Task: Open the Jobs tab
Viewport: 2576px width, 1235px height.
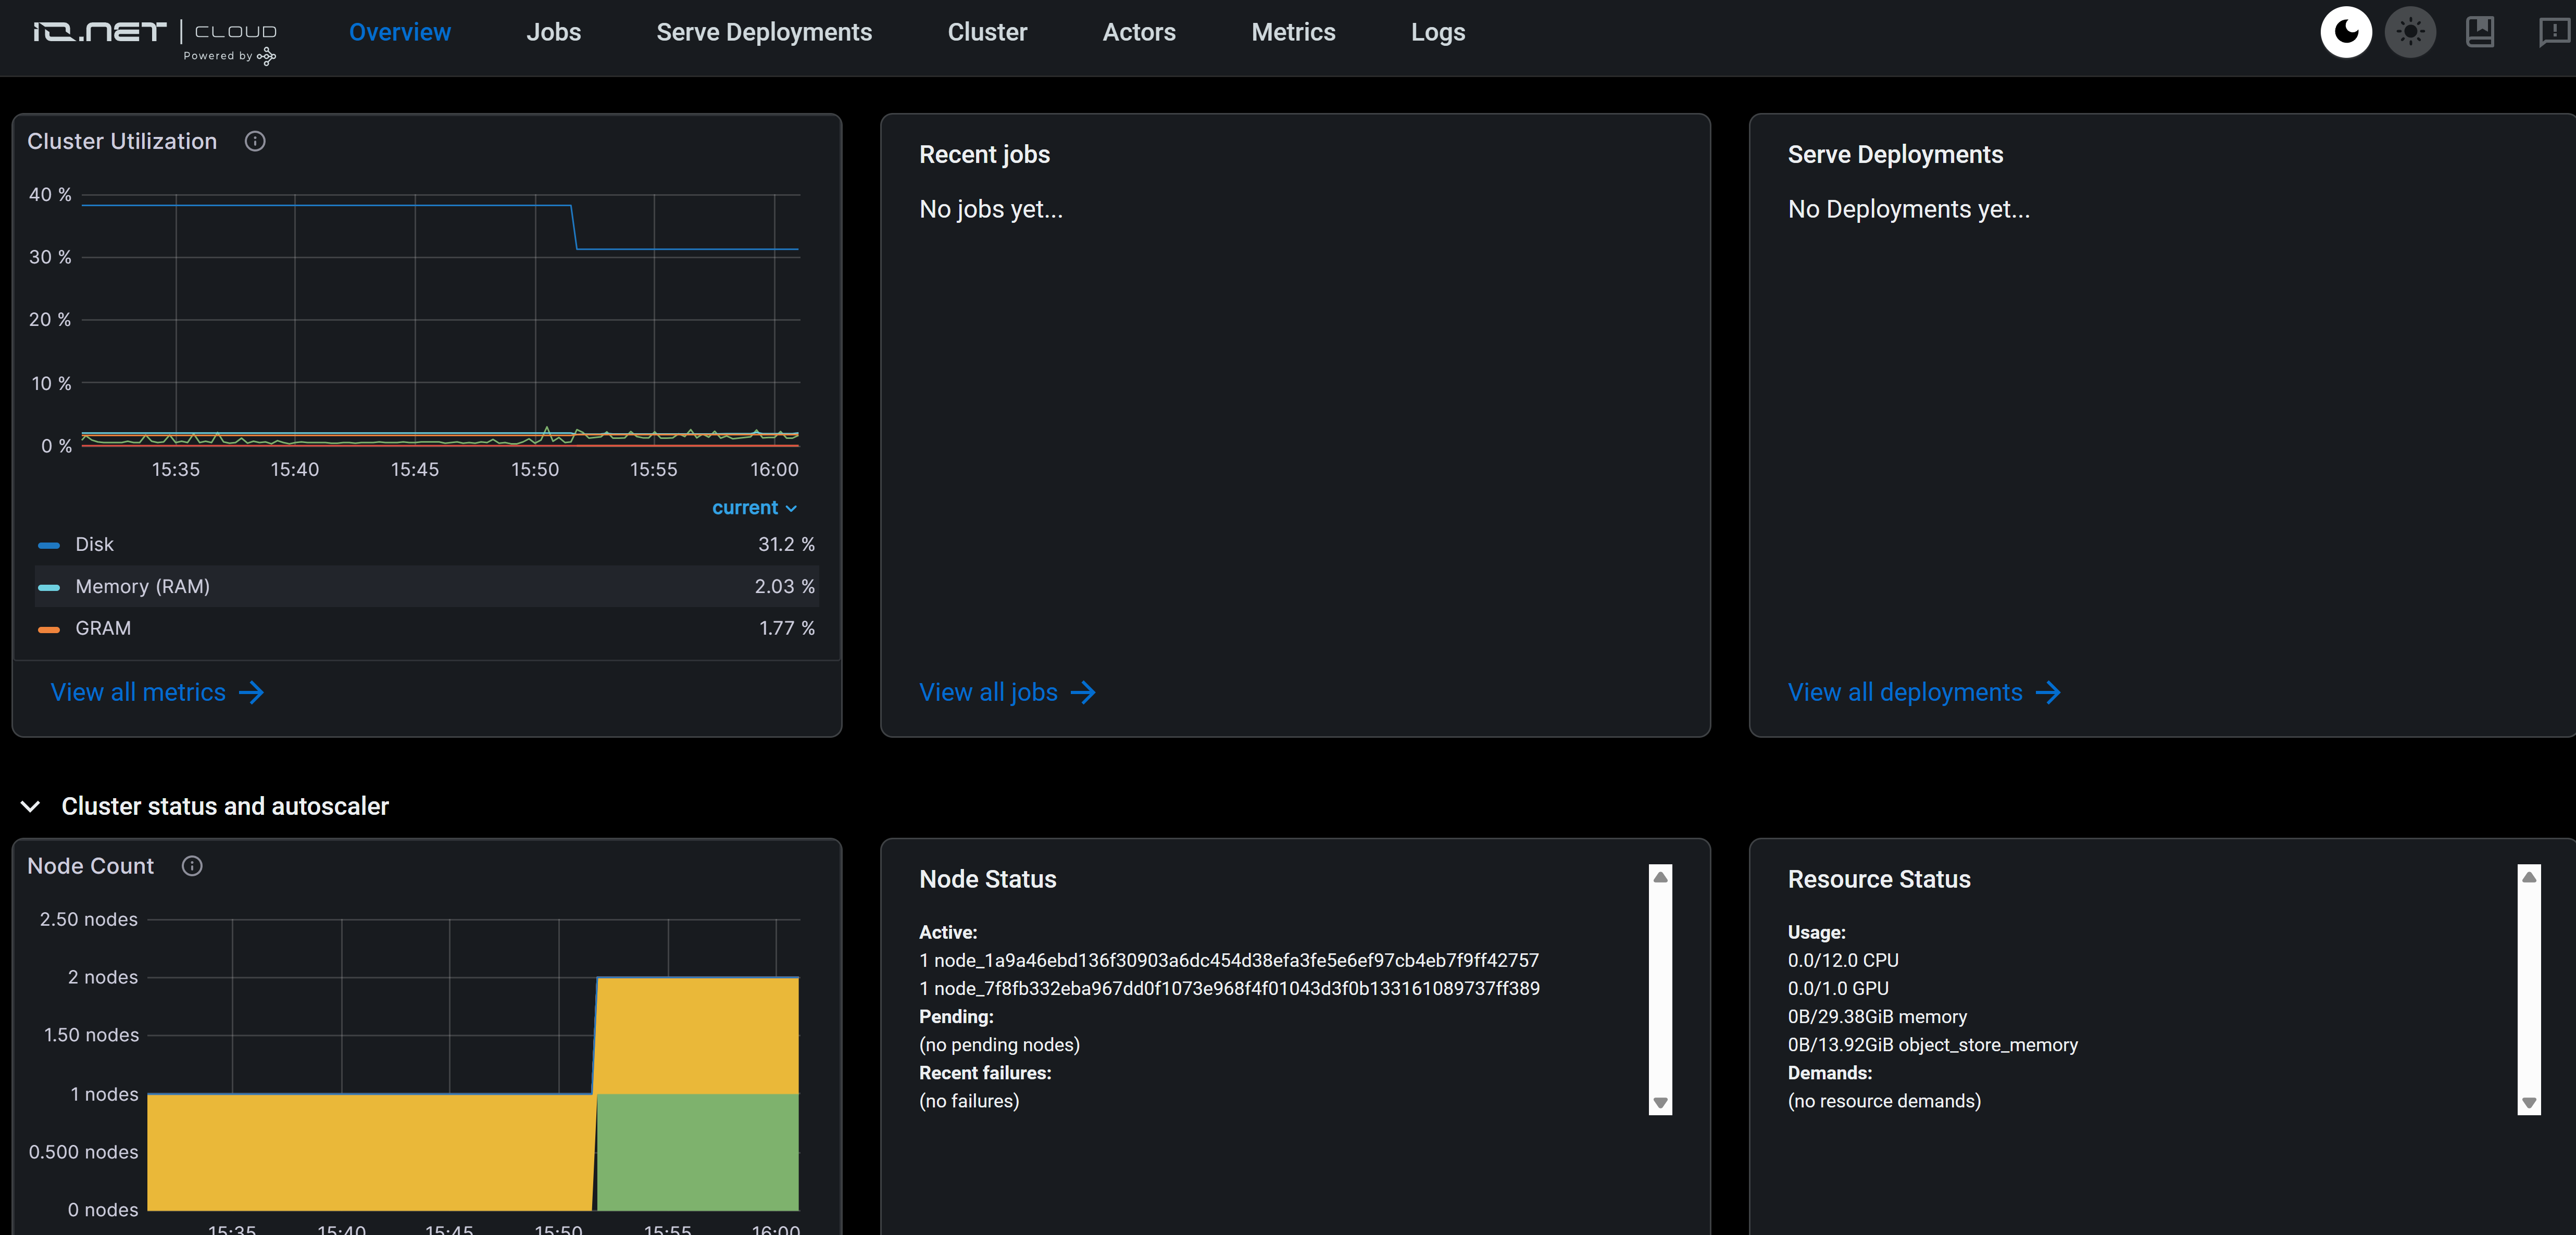Action: (x=553, y=32)
